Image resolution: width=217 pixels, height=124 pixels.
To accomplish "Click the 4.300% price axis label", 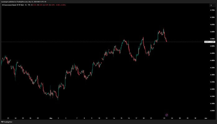I will [x=212, y=75].
